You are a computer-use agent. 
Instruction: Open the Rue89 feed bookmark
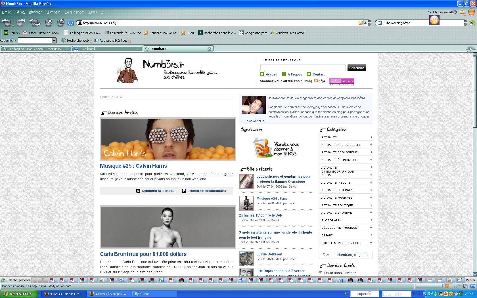click(188, 33)
